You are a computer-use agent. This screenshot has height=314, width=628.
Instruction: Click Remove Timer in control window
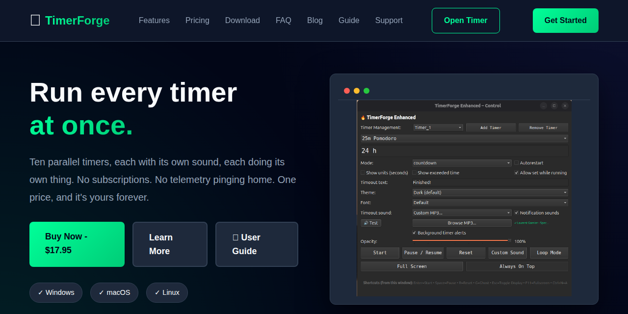[x=543, y=128]
